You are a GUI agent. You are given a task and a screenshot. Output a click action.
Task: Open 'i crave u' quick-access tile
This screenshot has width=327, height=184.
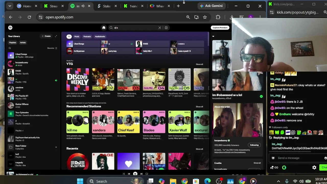(187, 44)
